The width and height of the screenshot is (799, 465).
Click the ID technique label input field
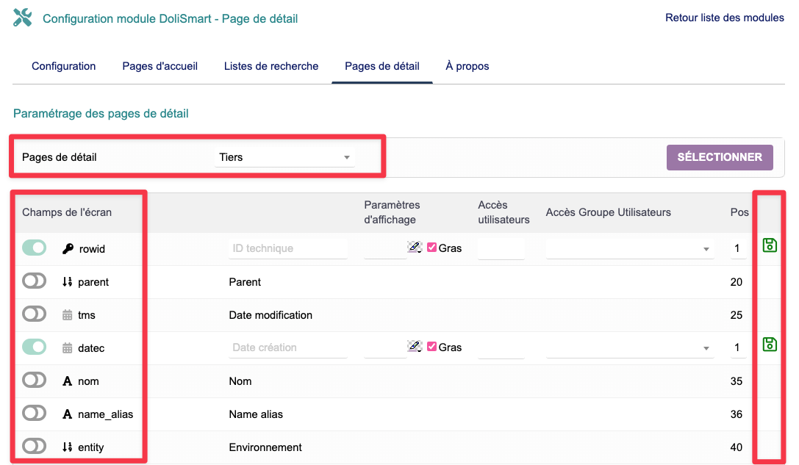click(x=288, y=249)
